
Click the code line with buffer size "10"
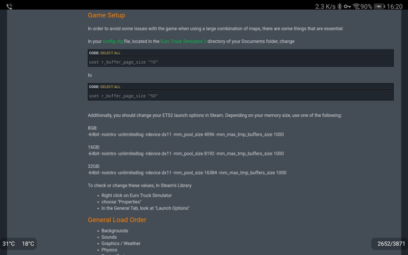coord(123,62)
